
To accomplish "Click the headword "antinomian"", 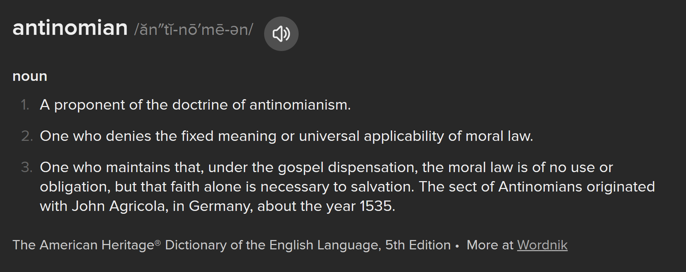I will tap(70, 28).
